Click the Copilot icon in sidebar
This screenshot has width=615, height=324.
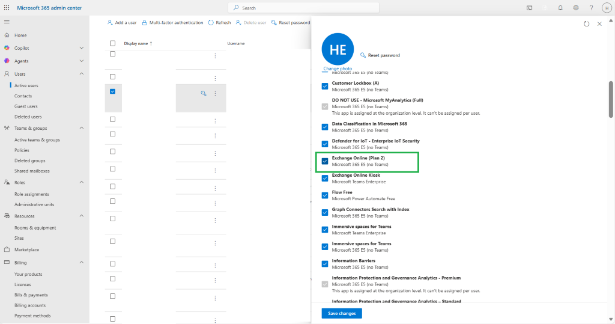click(x=7, y=48)
